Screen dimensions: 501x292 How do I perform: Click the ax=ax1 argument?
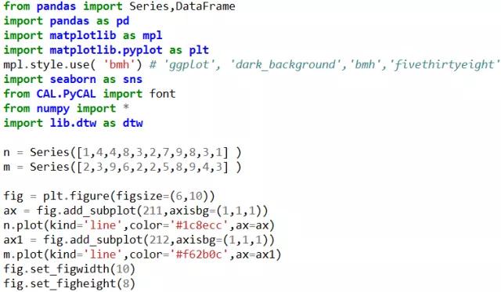click(x=255, y=254)
